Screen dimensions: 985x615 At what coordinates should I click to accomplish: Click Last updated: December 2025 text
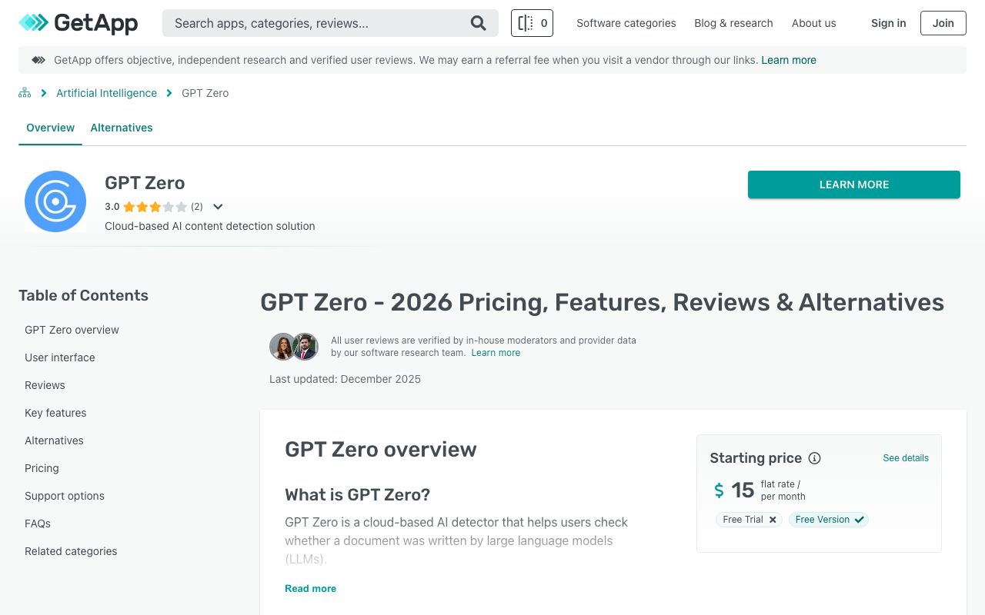pyautogui.click(x=345, y=379)
